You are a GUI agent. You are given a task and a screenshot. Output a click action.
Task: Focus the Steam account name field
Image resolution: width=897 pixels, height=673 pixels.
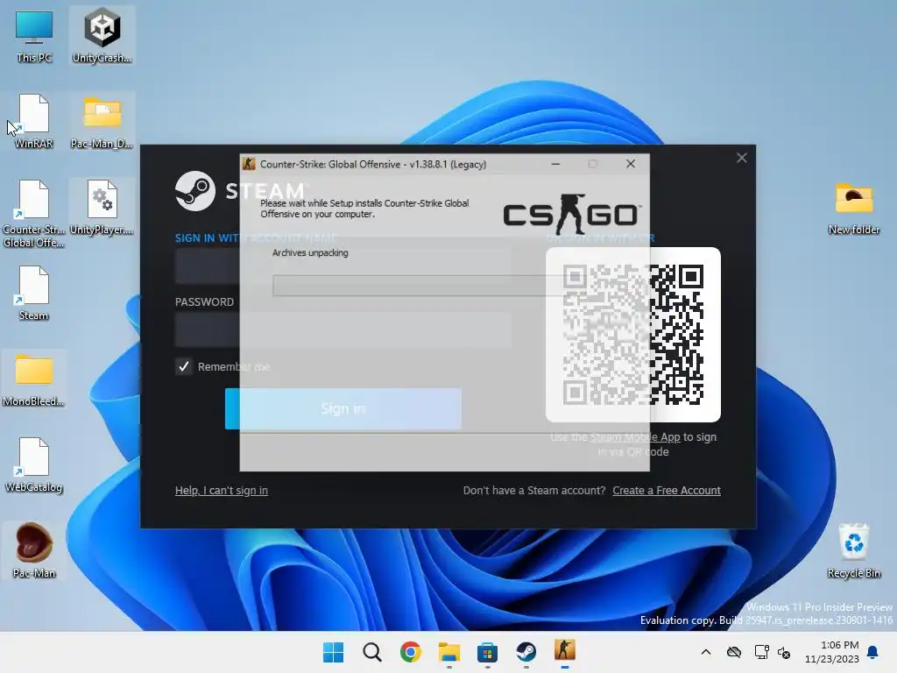coord(343,266)
